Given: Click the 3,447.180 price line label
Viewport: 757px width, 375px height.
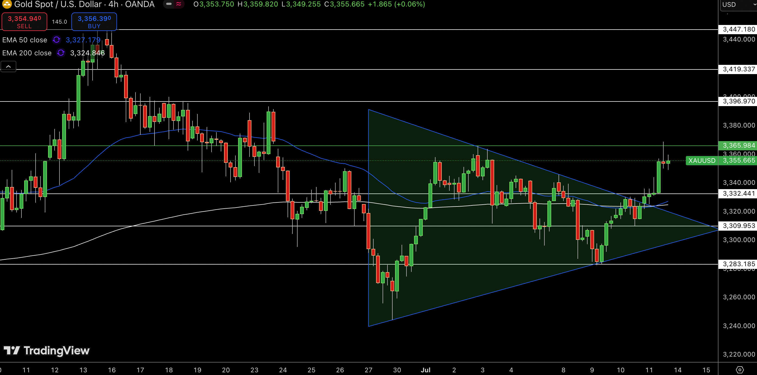Looking at the screenshot, I should pyautogui.click(x=738, y=29).
